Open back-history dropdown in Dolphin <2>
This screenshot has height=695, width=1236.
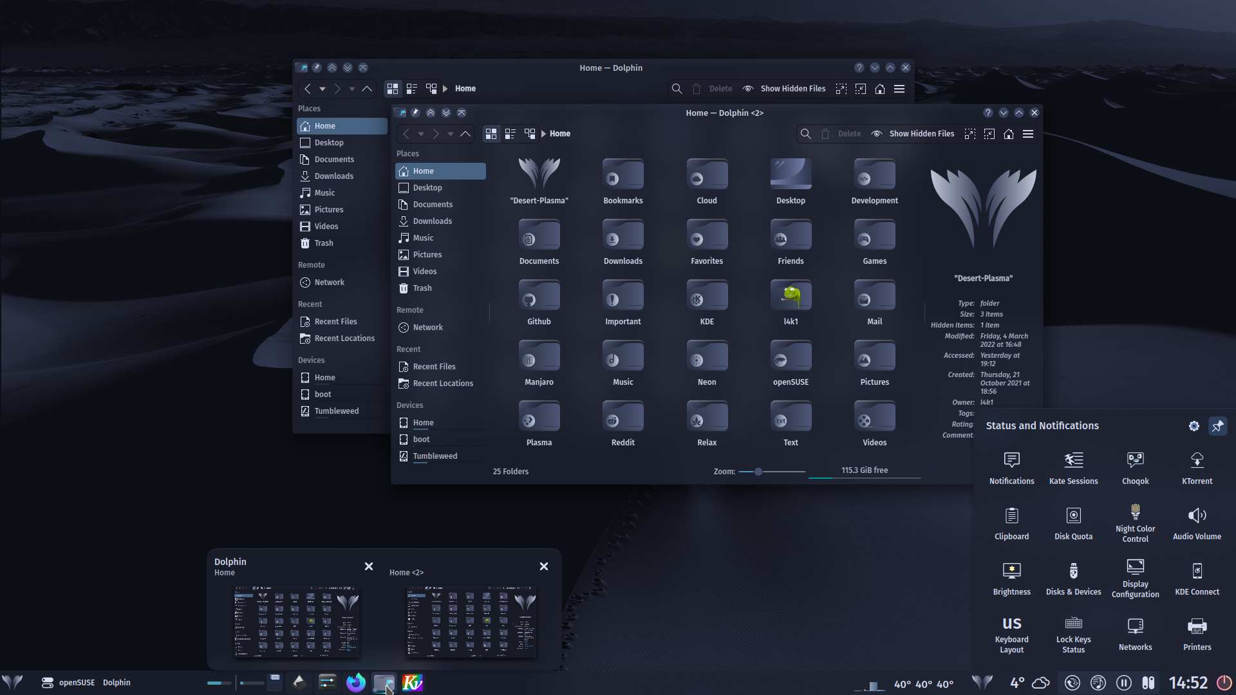click(421, 134)
